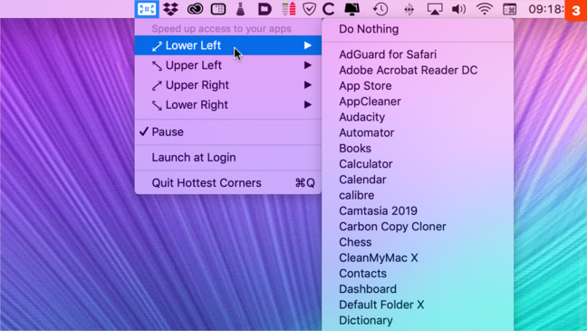Open the display monitor menu bar icon

[351, 9]
